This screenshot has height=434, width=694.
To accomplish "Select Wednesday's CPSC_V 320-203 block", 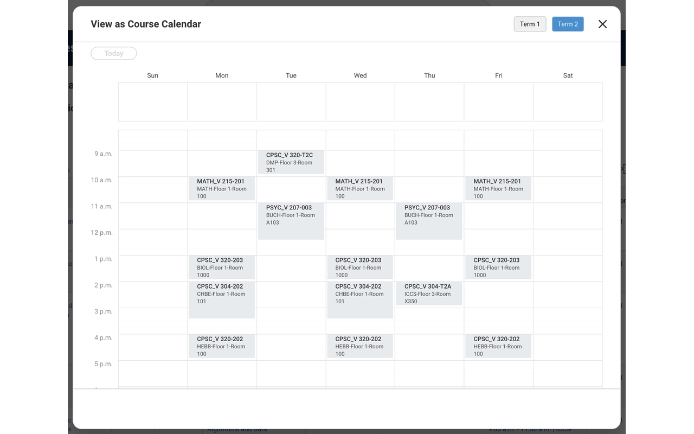I will coord(360,267).
